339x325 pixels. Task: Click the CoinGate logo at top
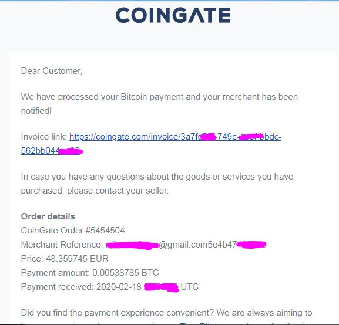click(173, 15)
